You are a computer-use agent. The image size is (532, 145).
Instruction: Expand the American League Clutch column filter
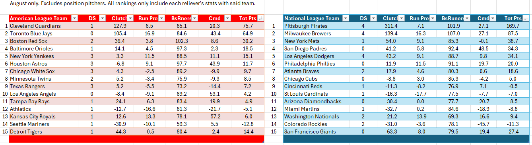(x=129, y=18)
